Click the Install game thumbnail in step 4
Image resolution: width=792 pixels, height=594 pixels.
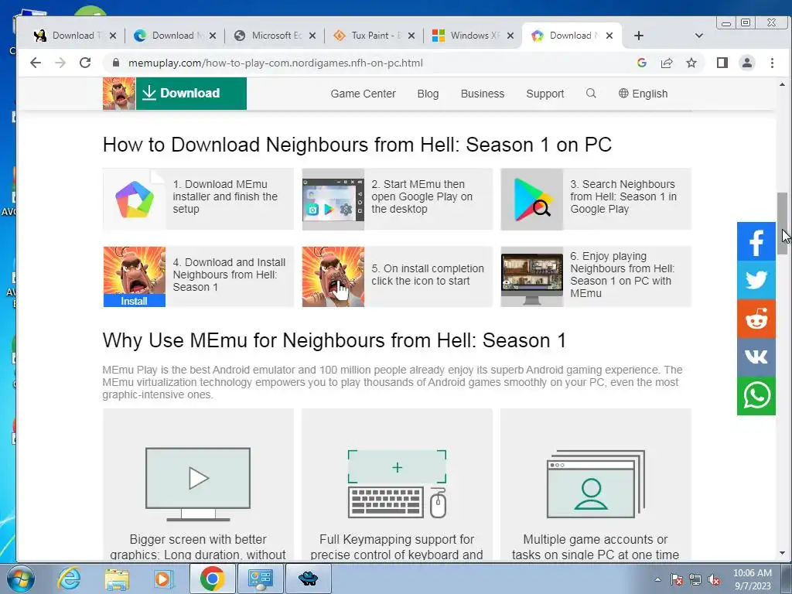[135, 276]
